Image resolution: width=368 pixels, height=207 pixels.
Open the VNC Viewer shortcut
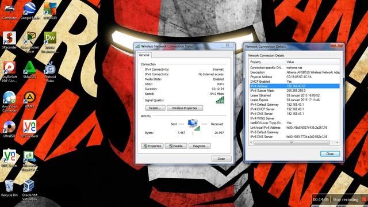[29, 129]
